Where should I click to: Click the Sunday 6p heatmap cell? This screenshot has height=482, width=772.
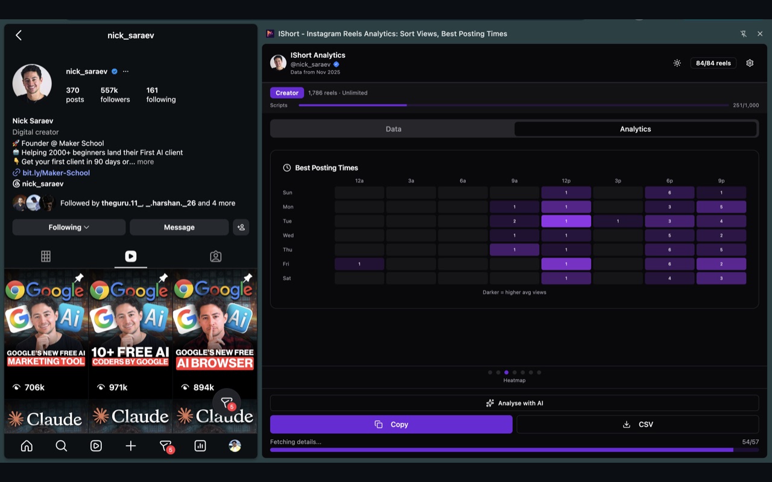669,193
